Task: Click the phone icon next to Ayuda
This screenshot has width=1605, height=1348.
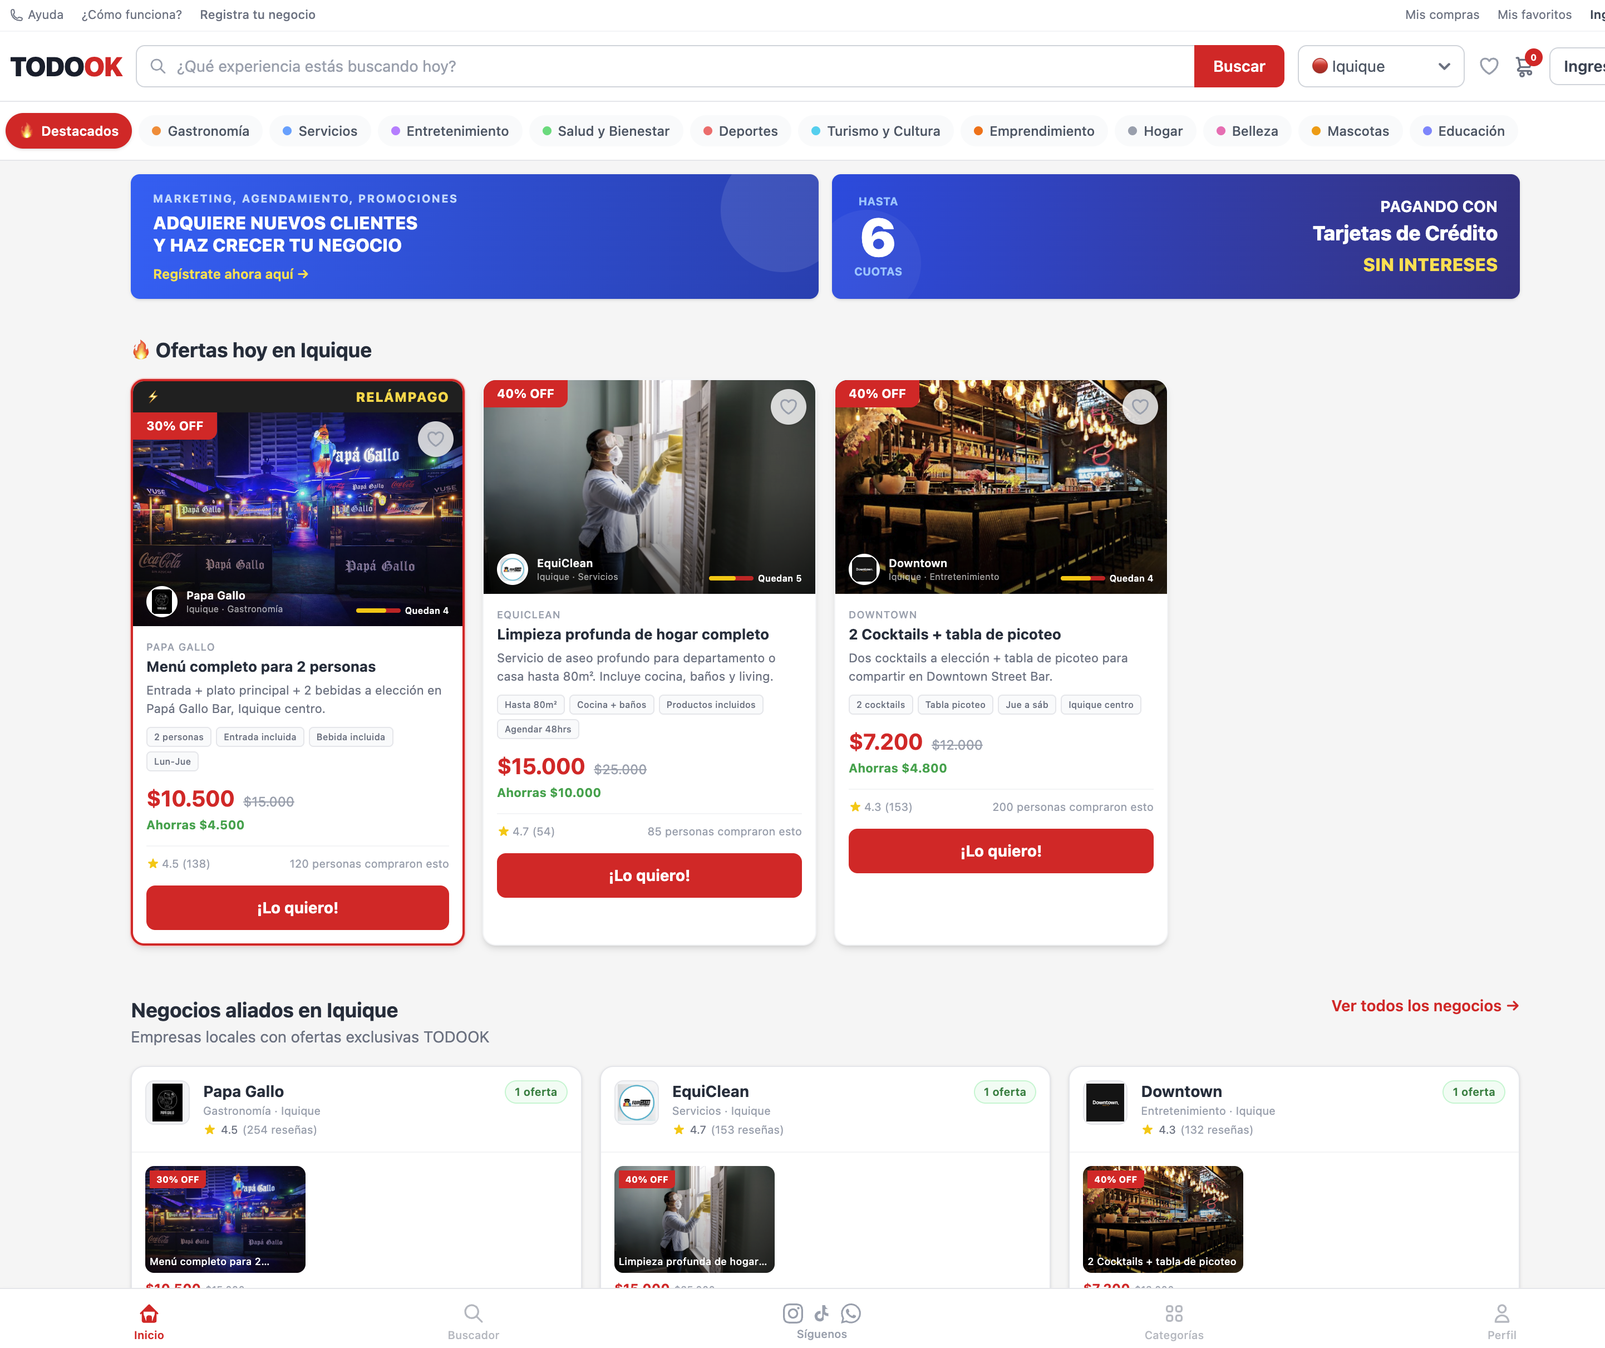Action: (16, 14)
